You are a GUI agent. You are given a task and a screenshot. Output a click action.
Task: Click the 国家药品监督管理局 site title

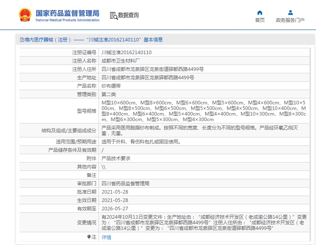pos(67,13)
